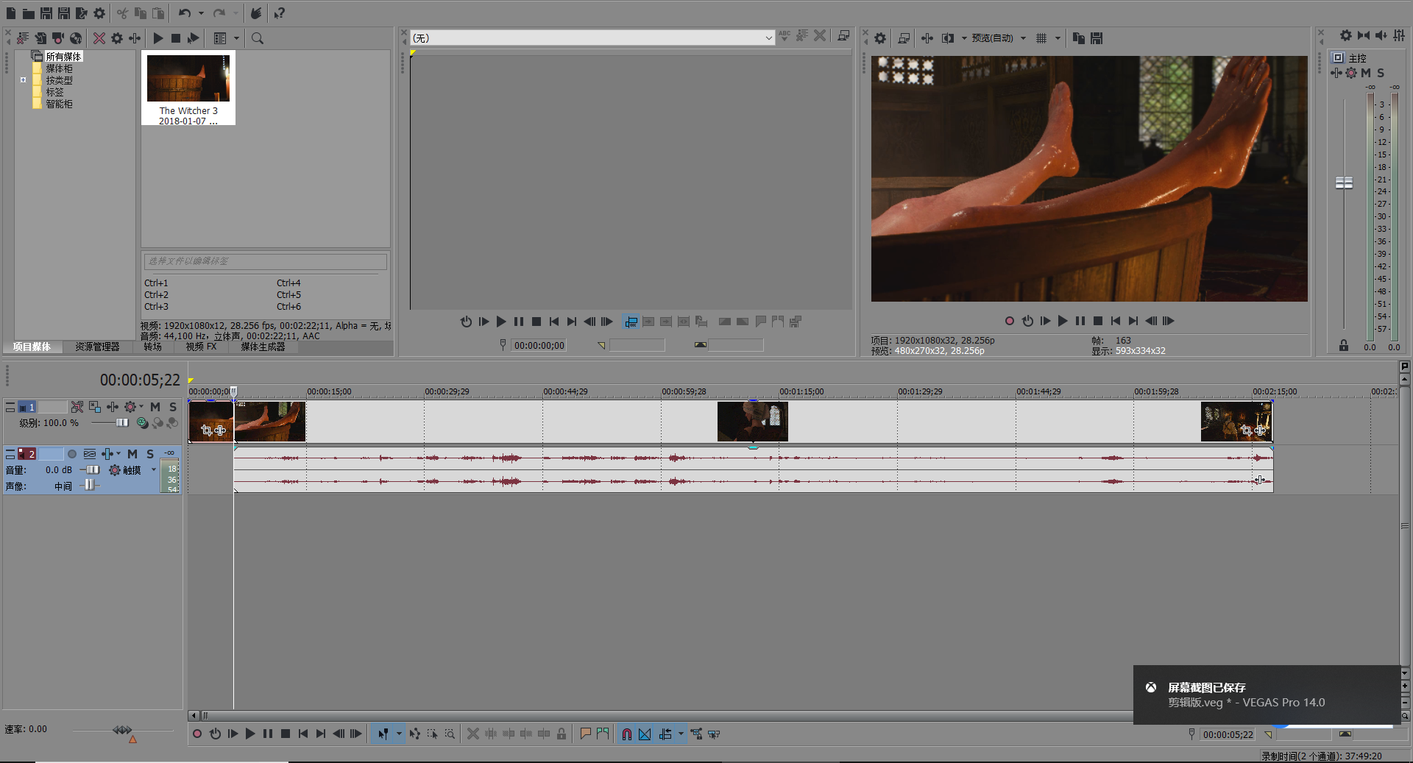
Task: Open the Auto Ripple mode dropdown arrow
Action: (681, 734)
